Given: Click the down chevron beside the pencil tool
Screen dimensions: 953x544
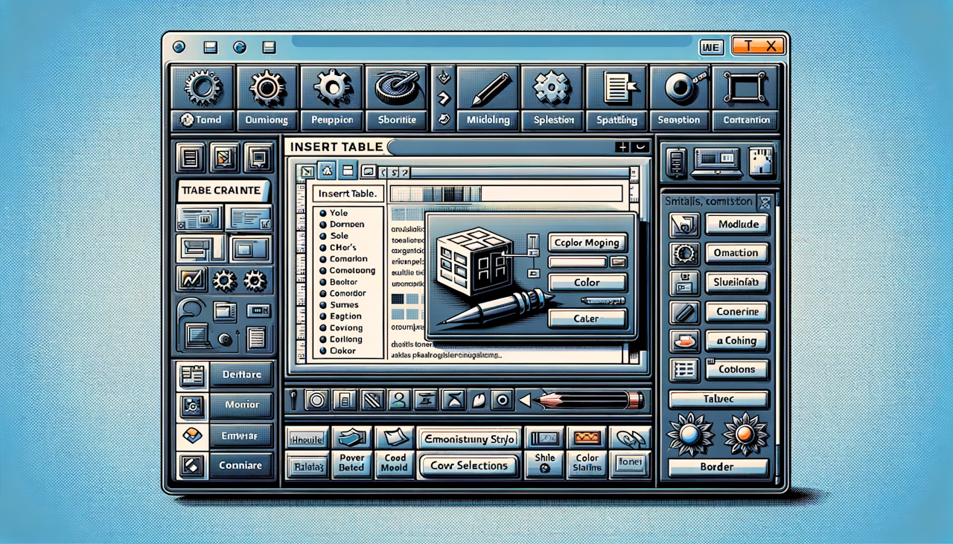Looking at the screenshot, I should pos(444,75).
